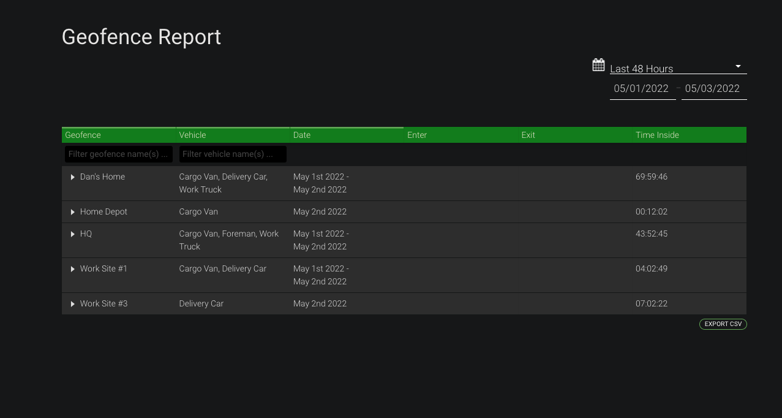Focus the vehicle name filter field
The height and width of the screenshot is (418, 782).
tap(233, 154)
